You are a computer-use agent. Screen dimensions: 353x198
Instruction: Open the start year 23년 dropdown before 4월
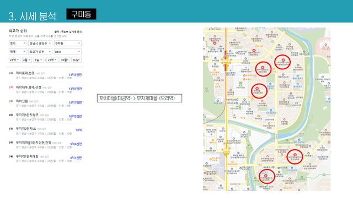click(x=14, y=60)
